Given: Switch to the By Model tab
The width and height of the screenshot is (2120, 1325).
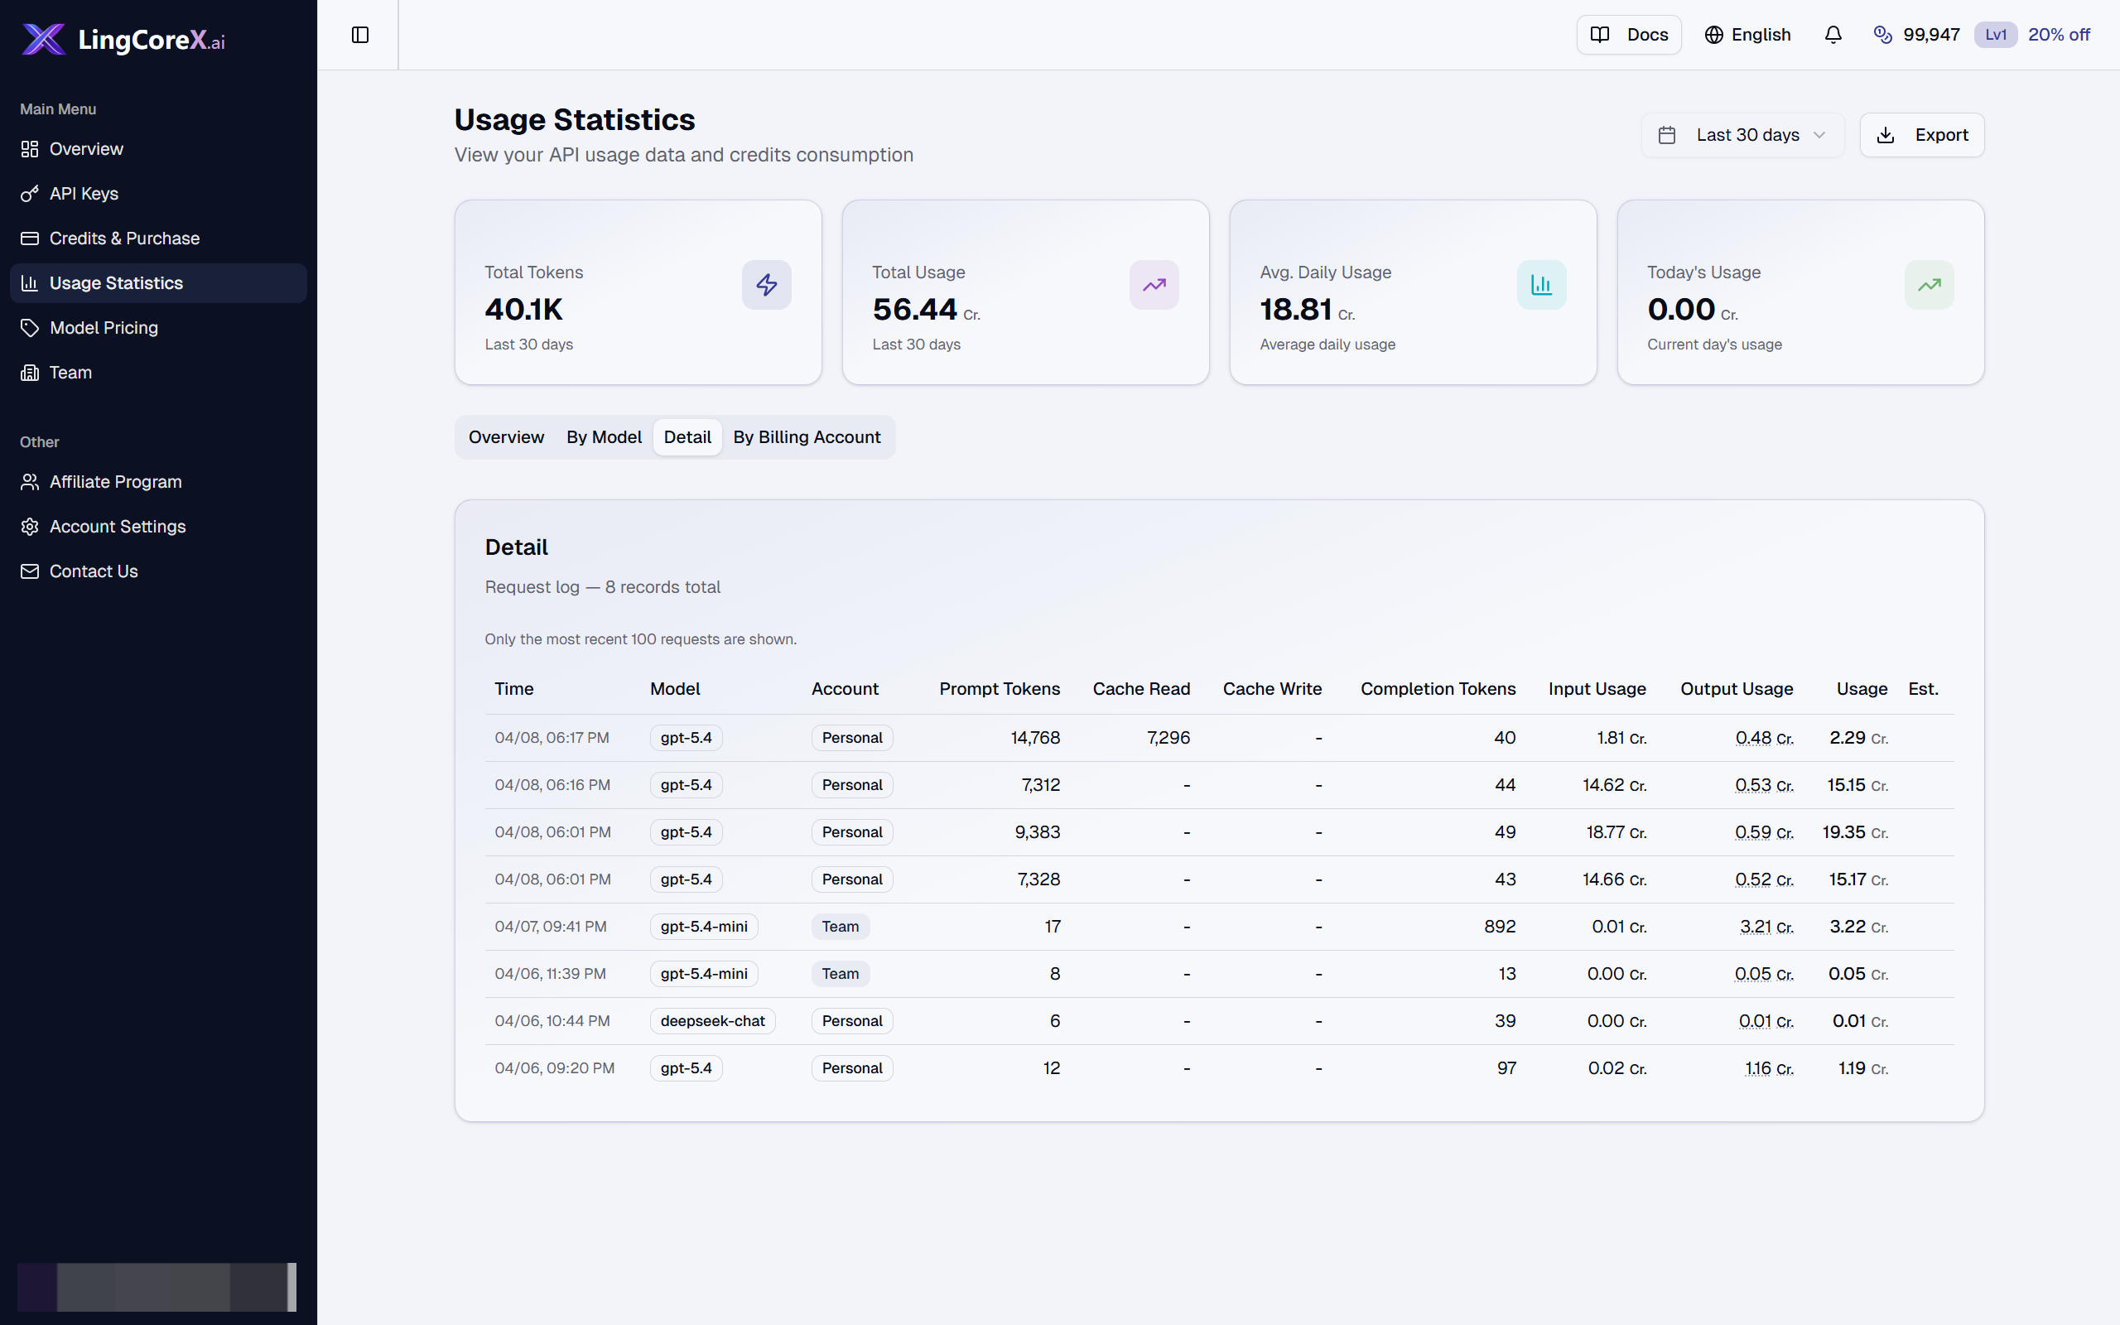Looking at the screenshot, I should tap(604, 437).
